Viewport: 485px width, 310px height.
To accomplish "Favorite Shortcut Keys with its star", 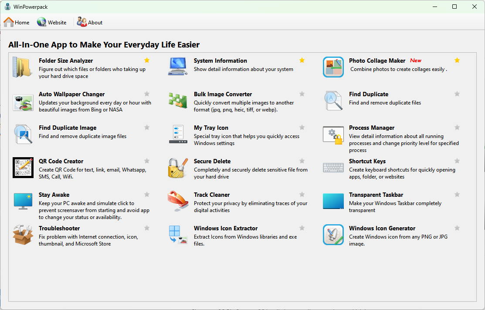I will [457, 161].
